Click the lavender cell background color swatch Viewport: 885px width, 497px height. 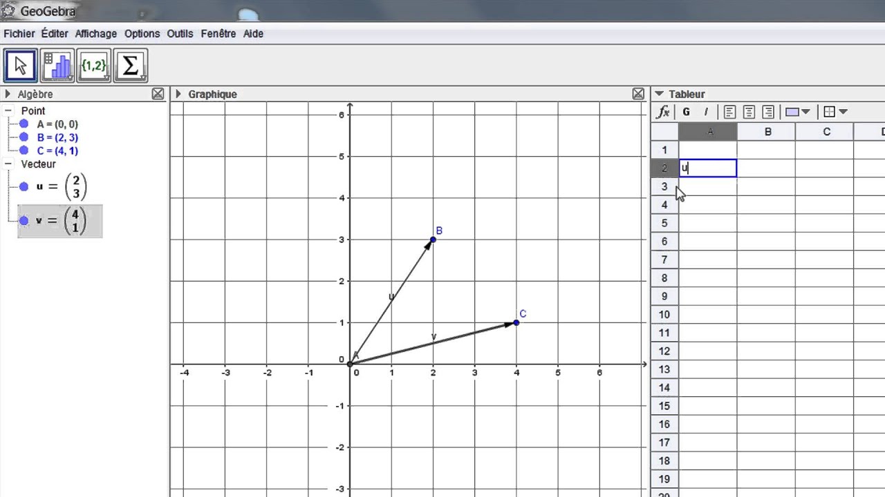(792, 112)
